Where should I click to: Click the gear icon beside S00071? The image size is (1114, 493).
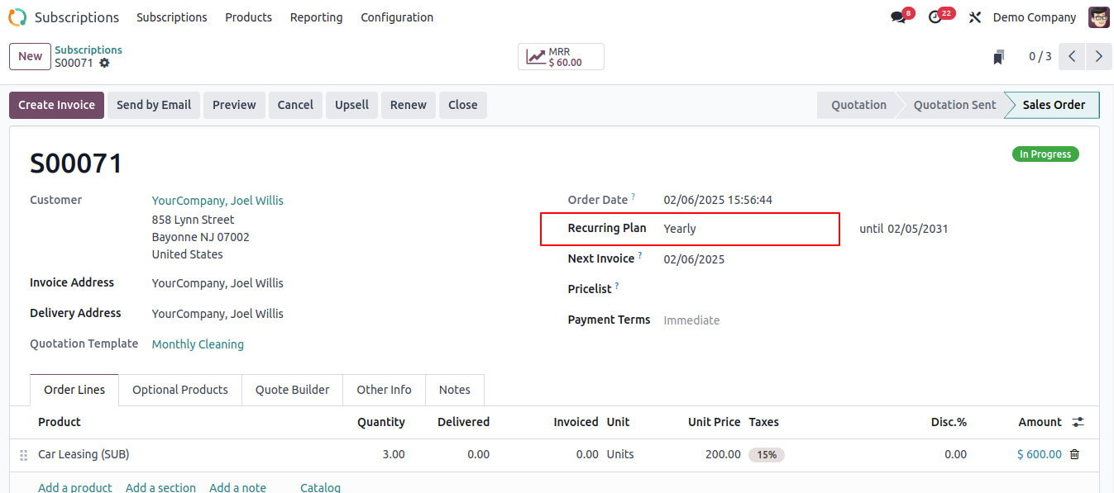pyautogui.click(x=104, y=63)
